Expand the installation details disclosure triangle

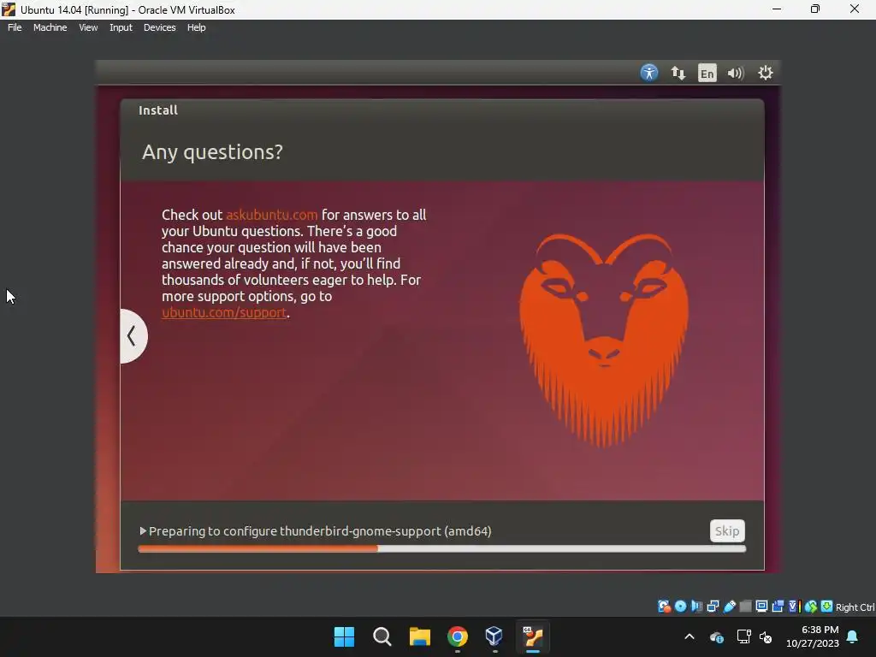click(x=143, y=530)
